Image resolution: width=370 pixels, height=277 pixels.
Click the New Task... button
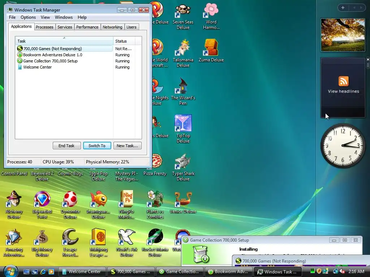tap(127, 146)
